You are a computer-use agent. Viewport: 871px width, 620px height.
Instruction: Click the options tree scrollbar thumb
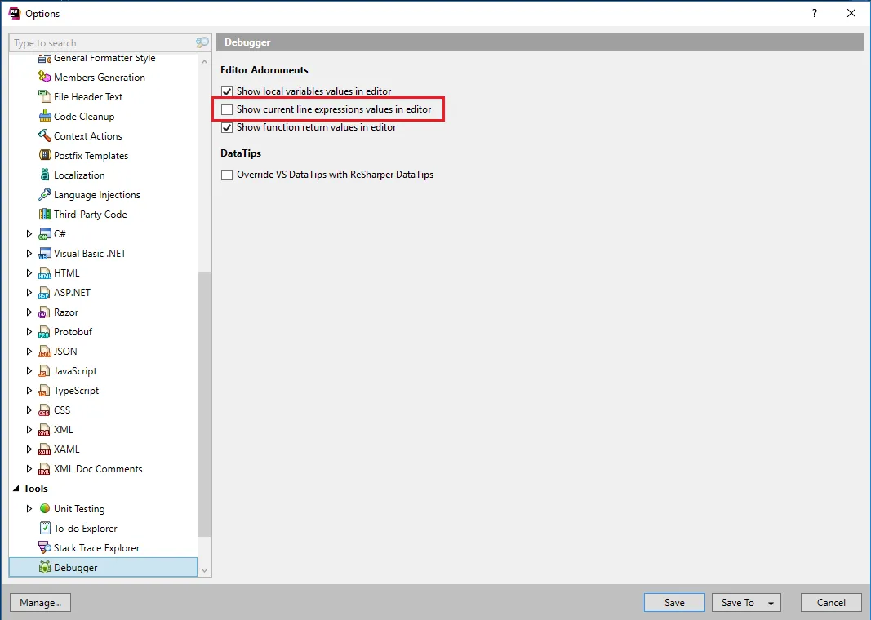(204, 404)
